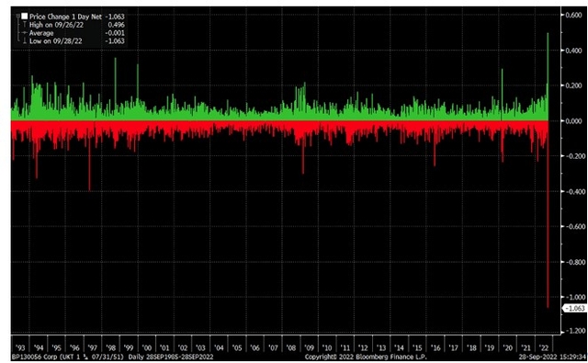Viewport: 588px width, 363px height.
Task: Click the -1.063 flag on the y-axis
Action: coord(574,308)
